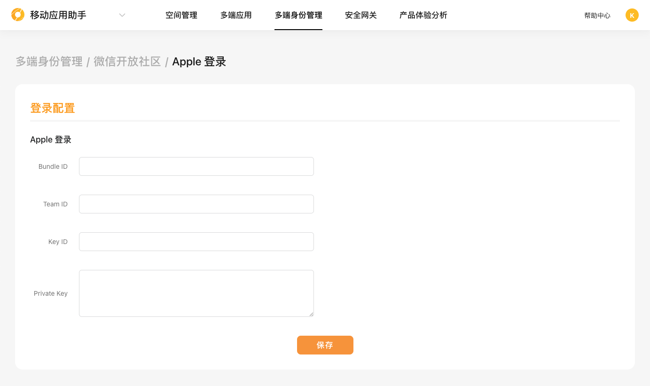Grab the Private Key textarea resize handle

tap(311, 314)
